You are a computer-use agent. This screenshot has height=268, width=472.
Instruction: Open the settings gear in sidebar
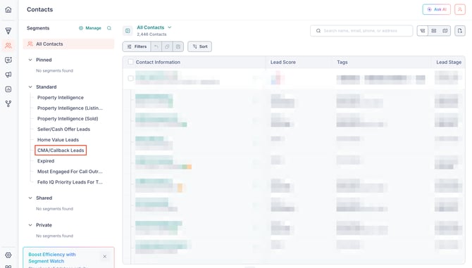[8, 255]
